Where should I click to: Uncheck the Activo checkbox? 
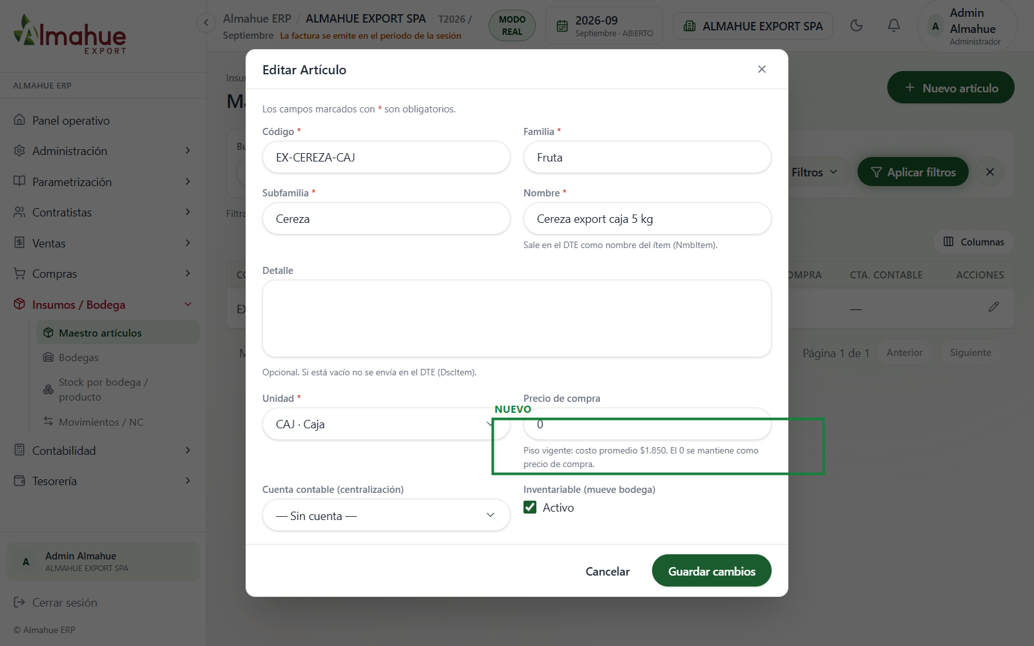(530, 507)
